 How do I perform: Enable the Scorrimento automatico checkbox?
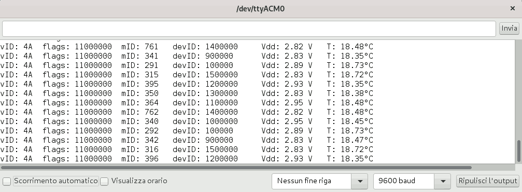[7, 181]
